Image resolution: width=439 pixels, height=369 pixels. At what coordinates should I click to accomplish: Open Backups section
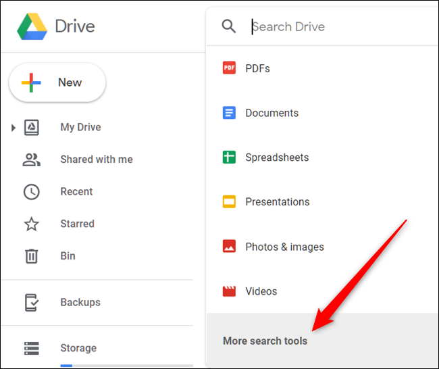pyautogui.click(x=80, y=302)
